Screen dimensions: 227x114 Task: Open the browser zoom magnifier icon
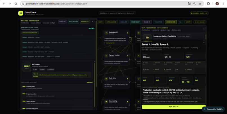click(195, 4)
